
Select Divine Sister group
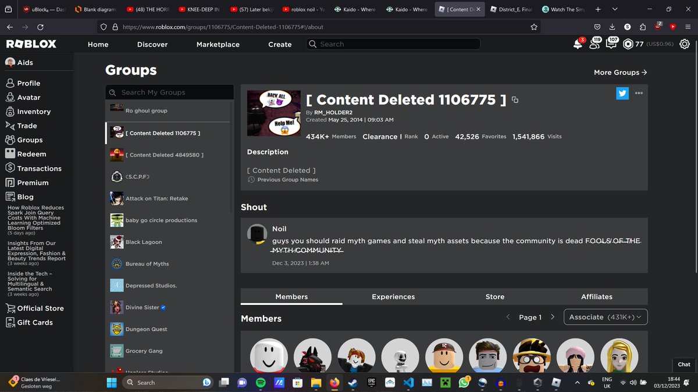[x=168, y=307]
